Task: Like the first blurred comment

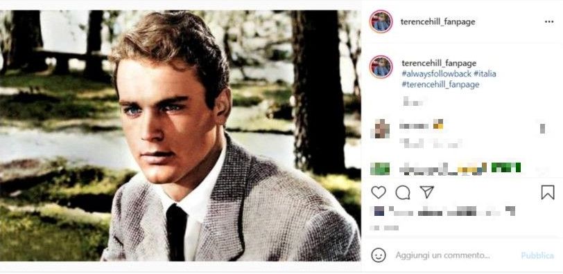Action: click(542, 129)
